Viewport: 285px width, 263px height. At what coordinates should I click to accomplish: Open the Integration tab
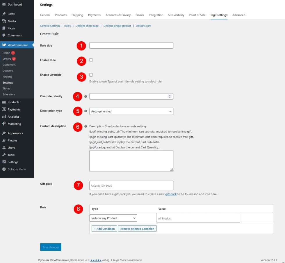(x=156, y=15)
